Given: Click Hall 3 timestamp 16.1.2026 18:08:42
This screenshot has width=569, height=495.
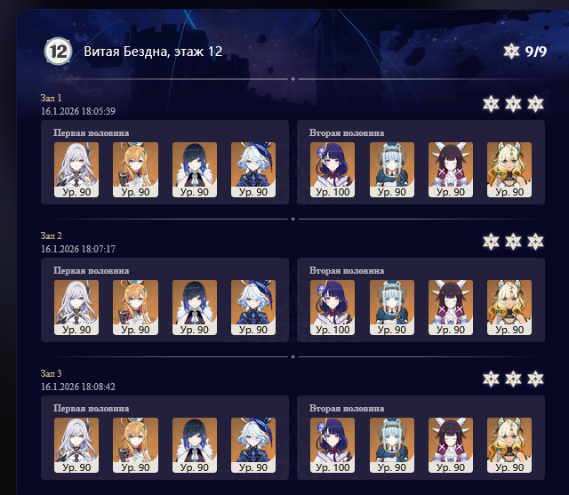Looking at the screenshot, I should 78,387.
